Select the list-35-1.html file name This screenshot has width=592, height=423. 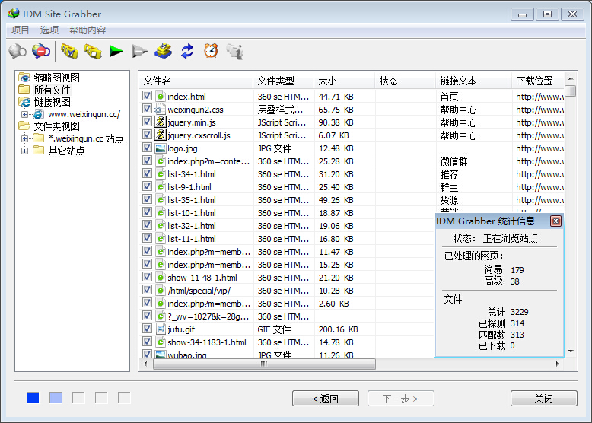coord(192,200)
